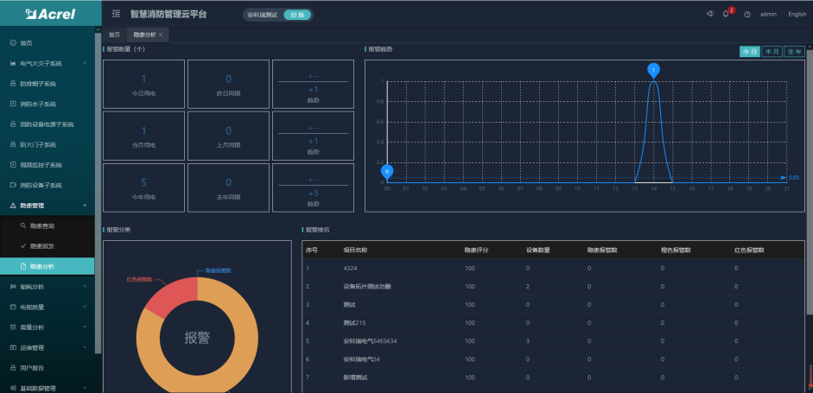Click the speaker sound icon in header
The image size is (813, 393).
[709, 15]
